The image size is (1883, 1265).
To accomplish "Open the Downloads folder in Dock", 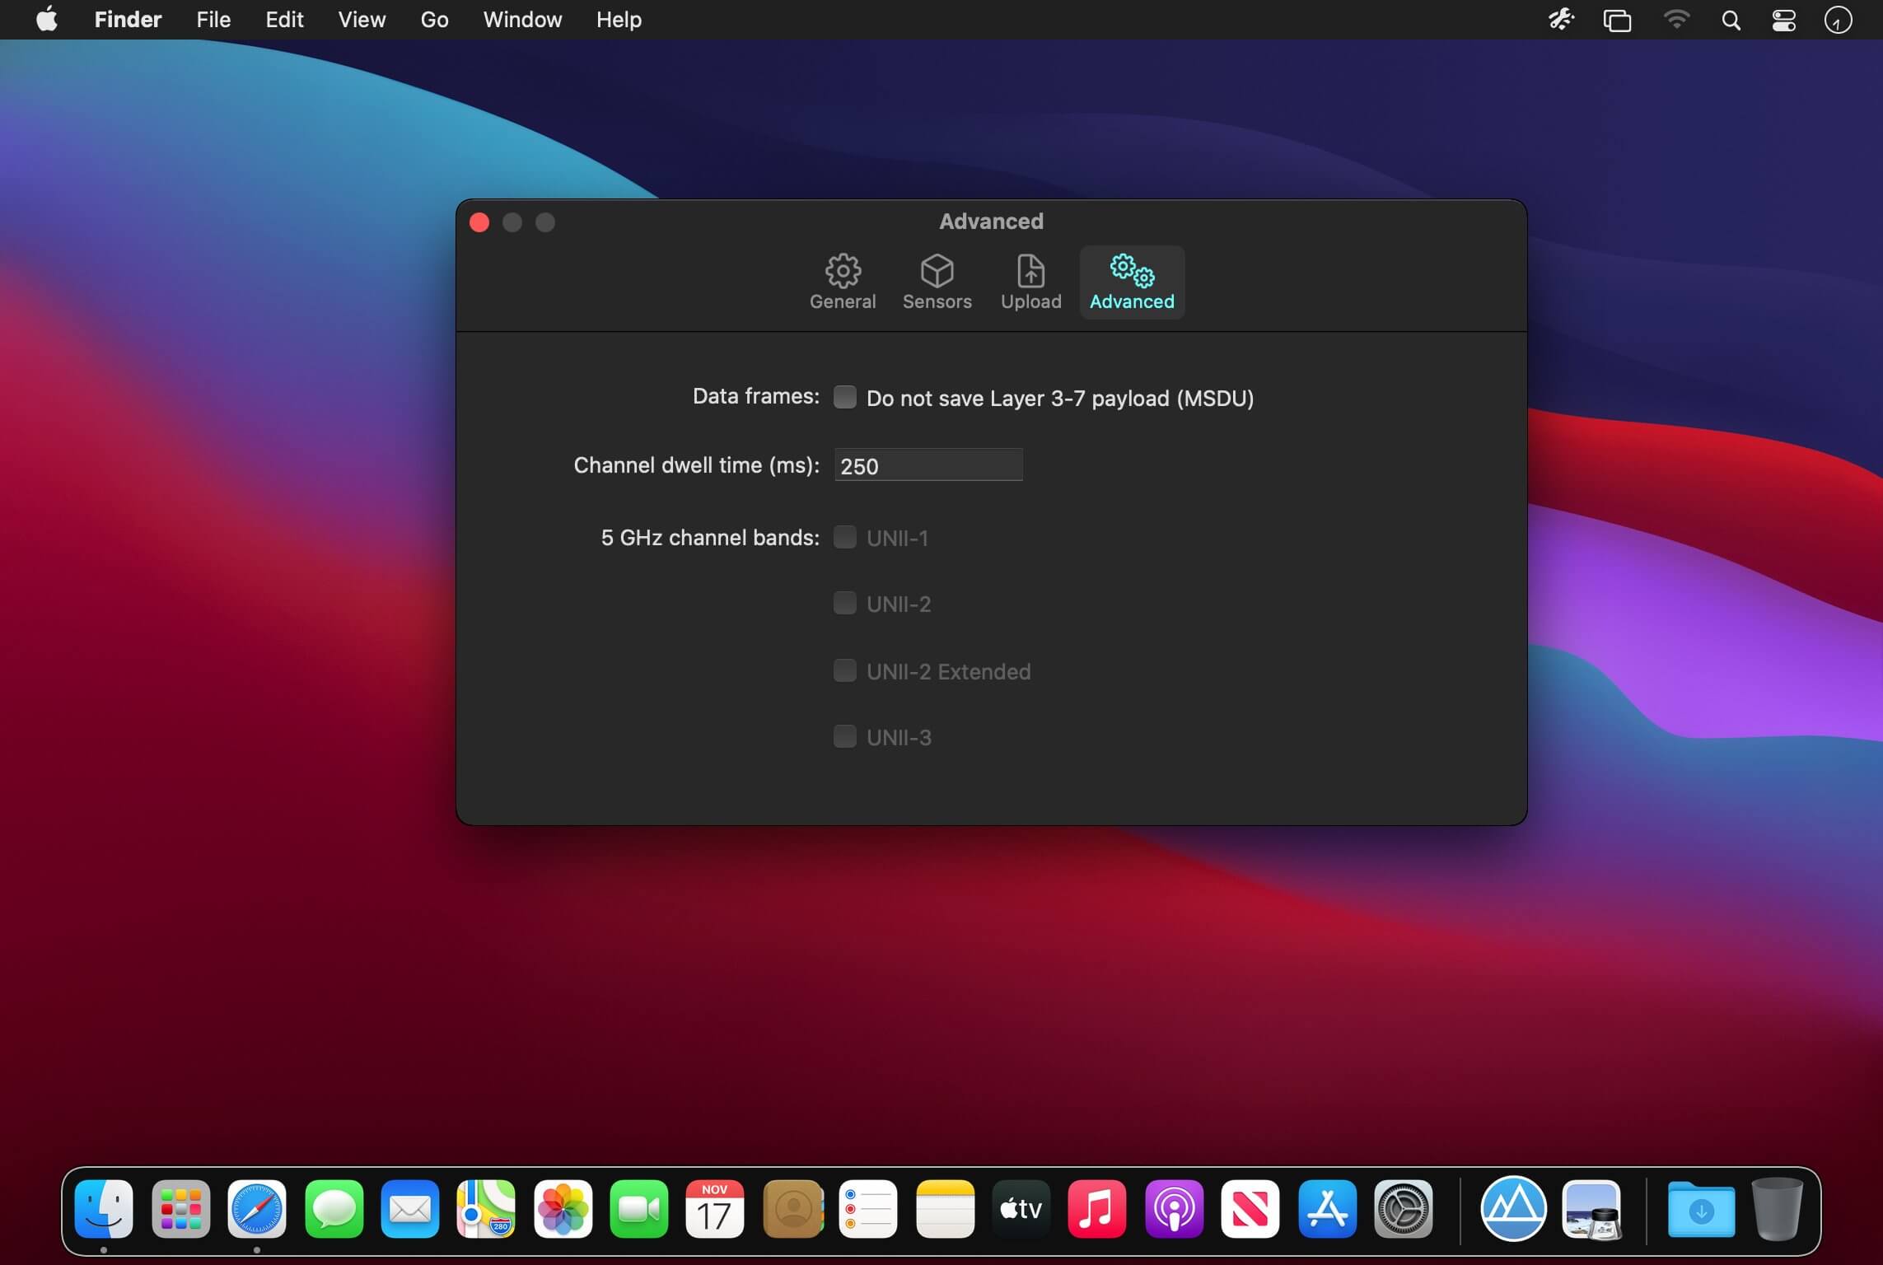I will 1701,1209.
